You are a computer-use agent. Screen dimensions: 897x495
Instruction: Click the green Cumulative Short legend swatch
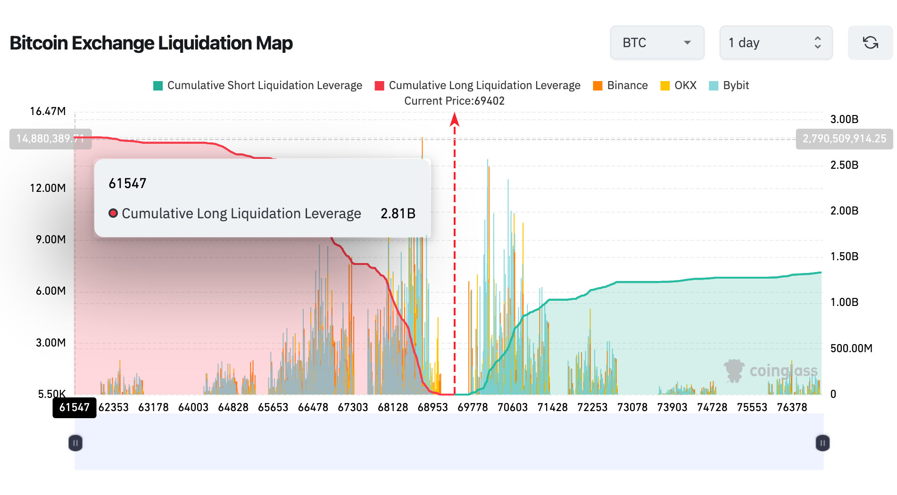pyautogui.click(x=157, y=85)
